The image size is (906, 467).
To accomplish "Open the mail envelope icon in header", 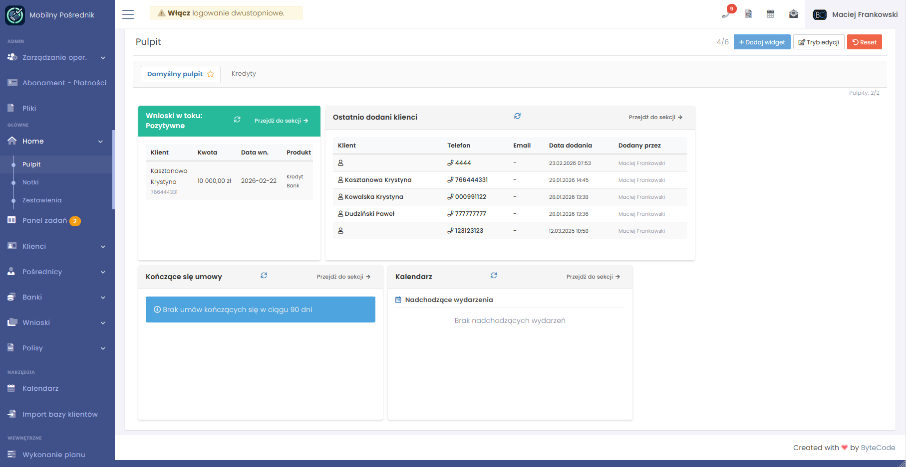I will pos(793,14).
